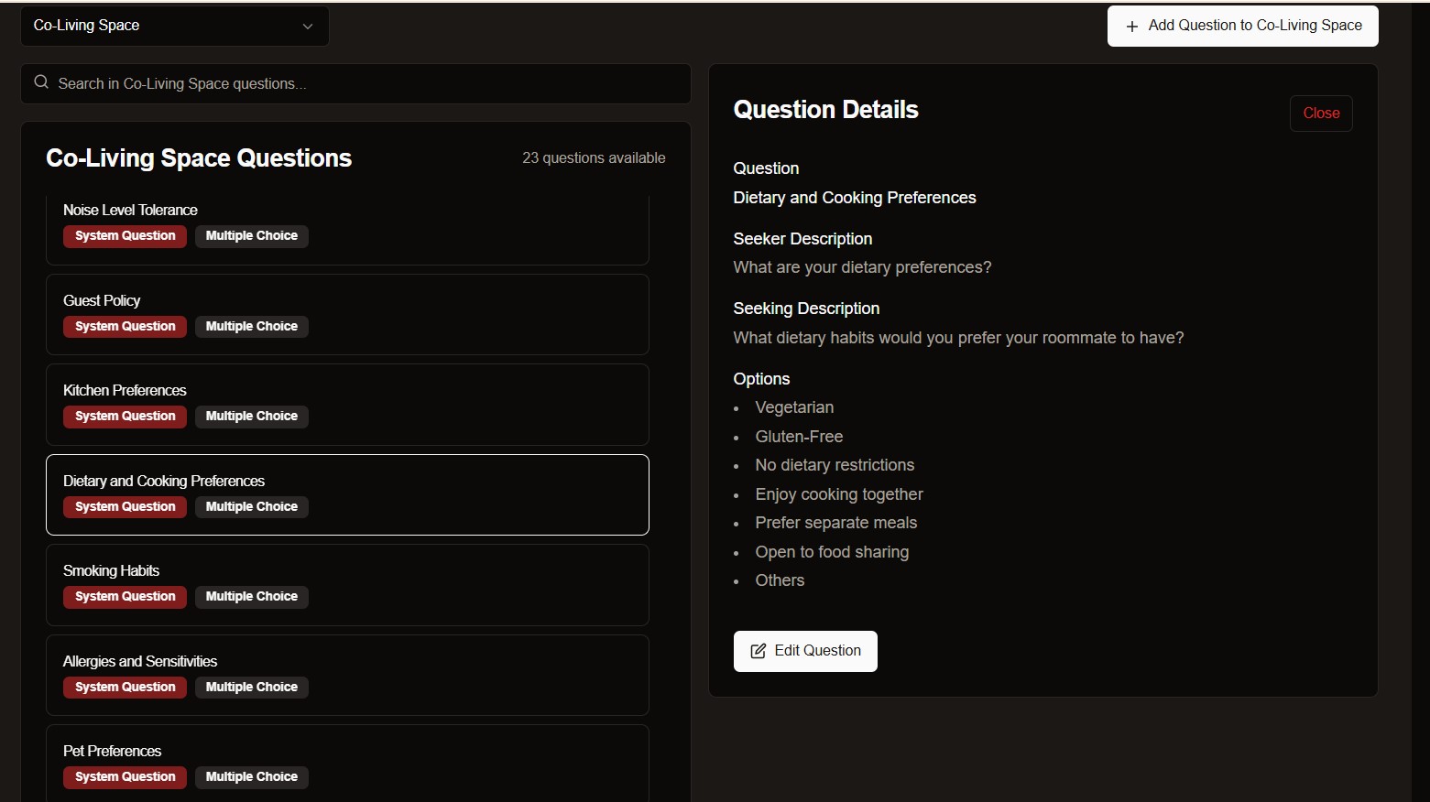1430x802 pixels.
Task: Click the plus icon on Add Question button
Action: pyautogui.click(x=1132, y=27)
